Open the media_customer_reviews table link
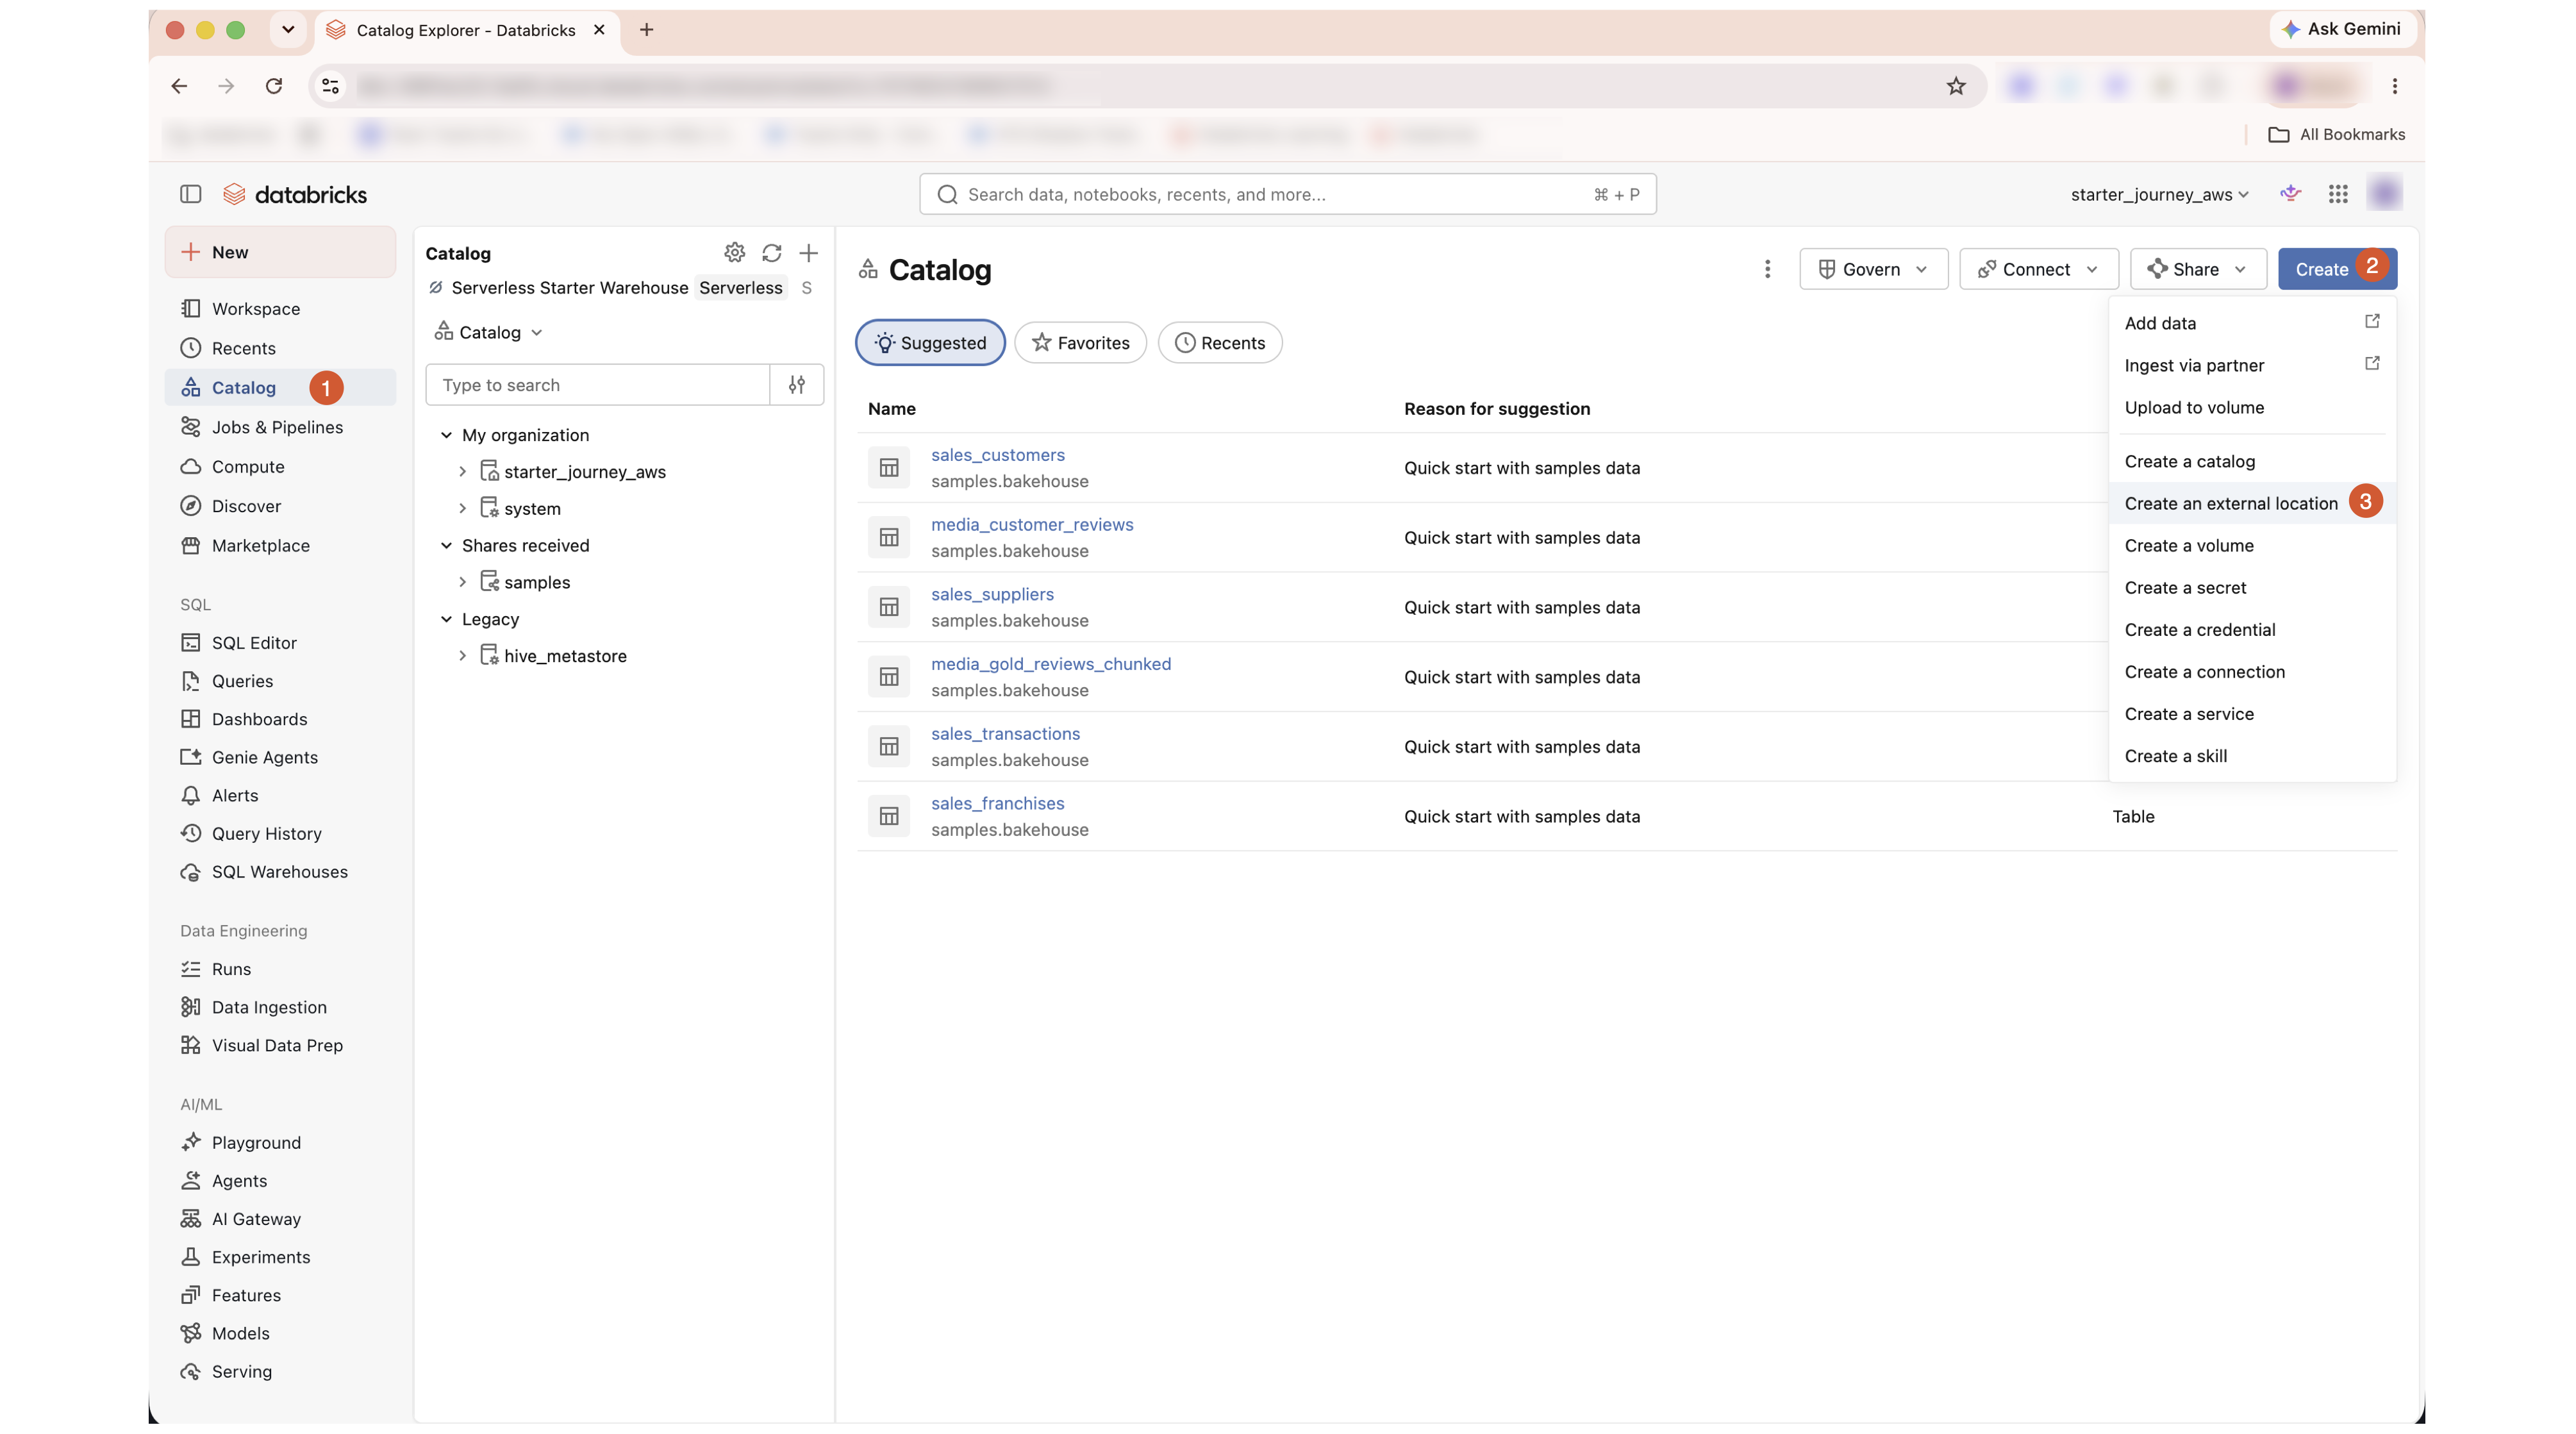 (x=1032, y=524)
